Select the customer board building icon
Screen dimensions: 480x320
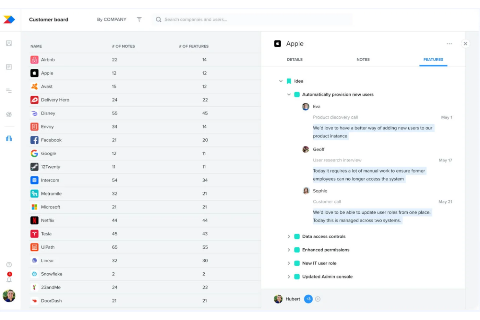coord(9,138)
